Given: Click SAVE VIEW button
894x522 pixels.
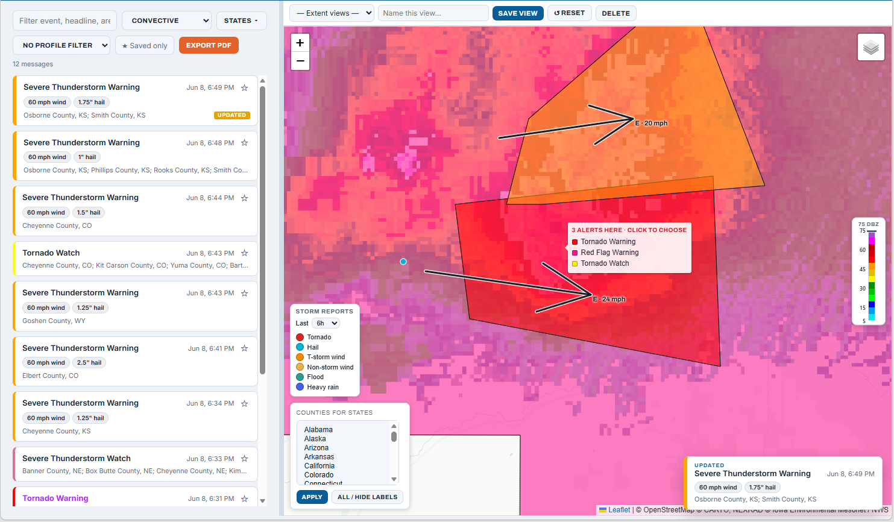Looking at the screenshot, I should coord(518,13).
